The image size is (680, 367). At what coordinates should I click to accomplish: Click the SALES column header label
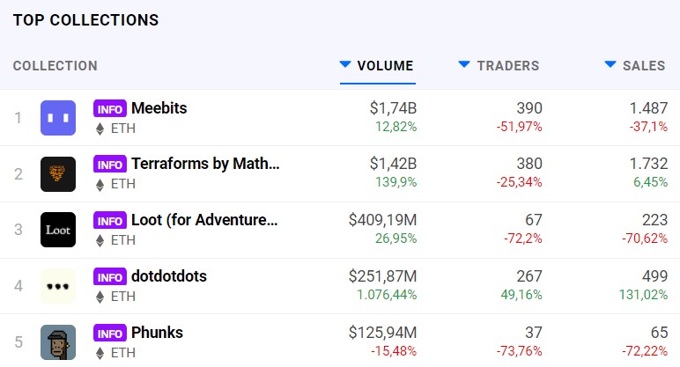pos(644,66)
